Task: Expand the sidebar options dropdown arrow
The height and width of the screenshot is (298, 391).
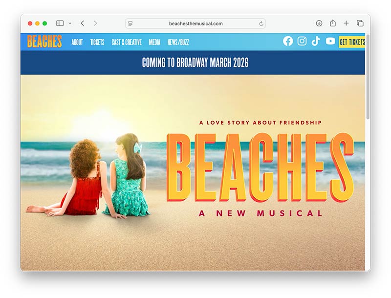Action: 70,23
